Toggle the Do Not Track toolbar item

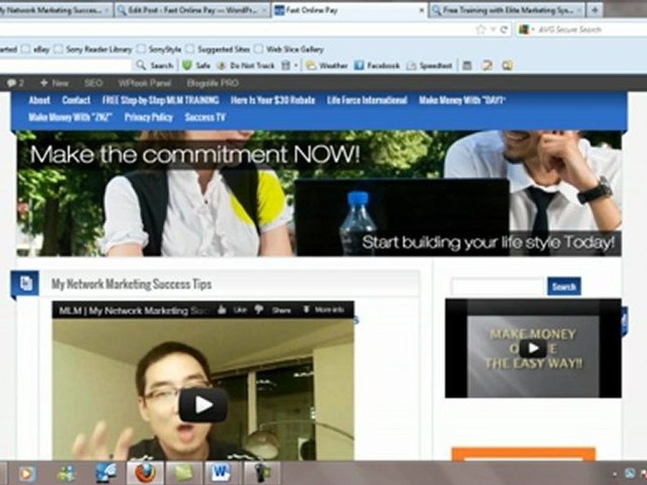tap(247, 65)
